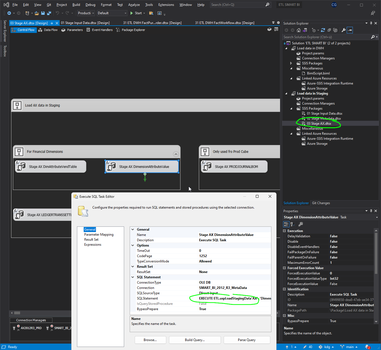Open the Extensions menu
Screen dimensions: 381x350
(166, 5)
